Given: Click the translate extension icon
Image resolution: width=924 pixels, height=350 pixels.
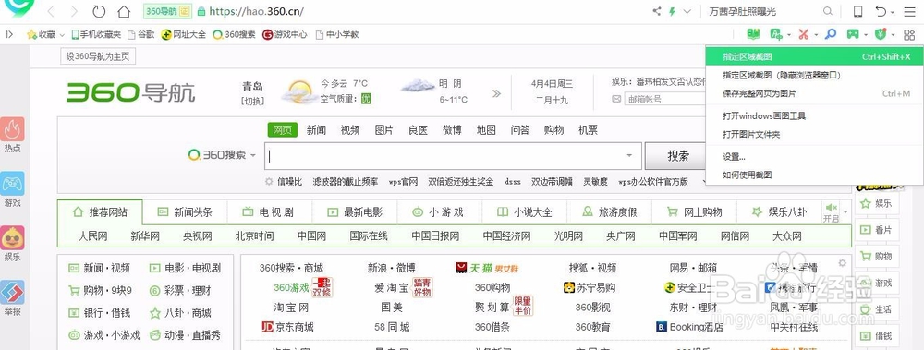Looking at the screenshot, I should [x=776, y=34].
